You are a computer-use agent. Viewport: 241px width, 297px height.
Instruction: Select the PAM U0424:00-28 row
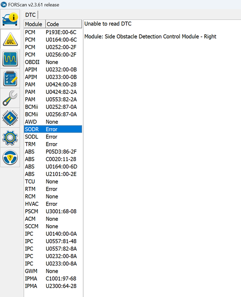click(x=53, y=85)
